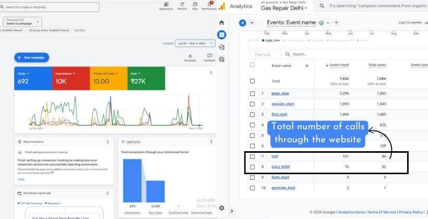
Task: Open the CALL NOW event link
Action: pos(281,167)
